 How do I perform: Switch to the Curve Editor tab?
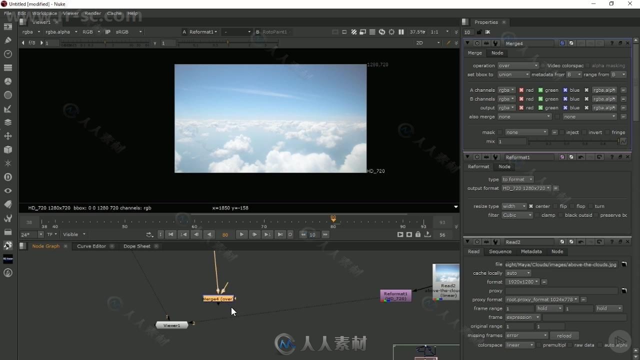(91, 246)
